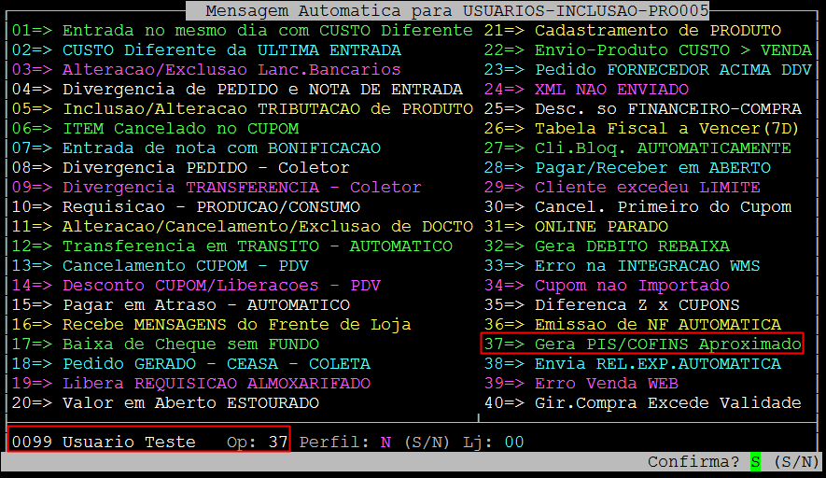Select option 01 Entrada no mesmo dia
This screenshot has width=826, height=478.
[243, 31]
